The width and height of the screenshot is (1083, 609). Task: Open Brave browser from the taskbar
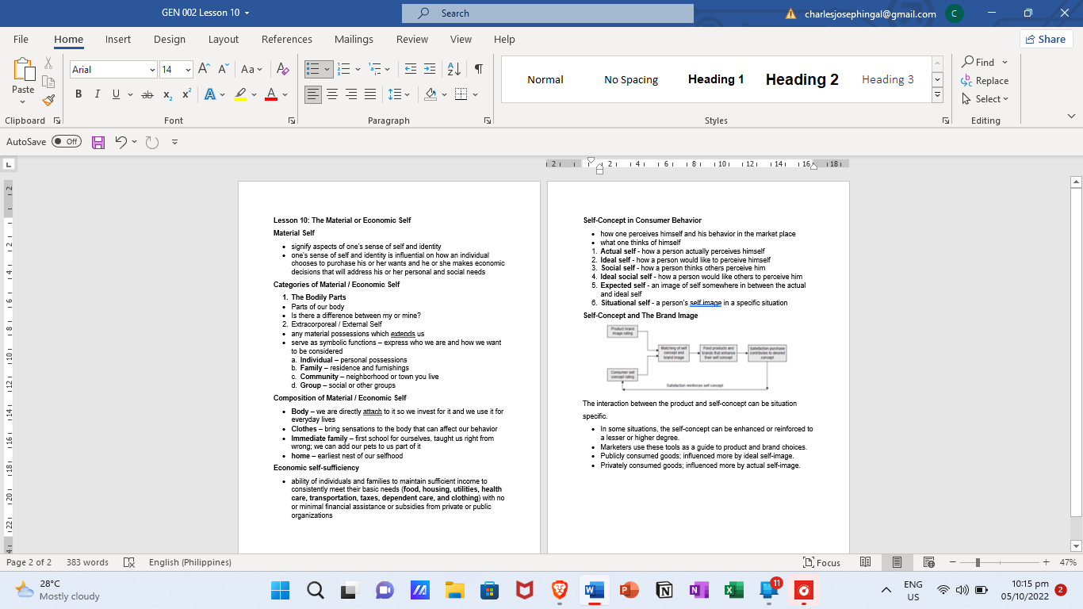pyautogui.click(x=560, y=591)
